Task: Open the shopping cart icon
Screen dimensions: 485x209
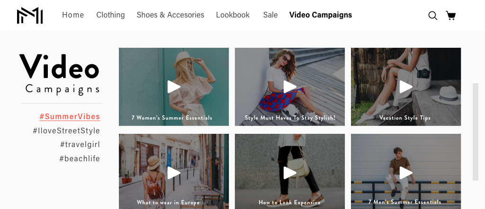Action: point(451,16)
